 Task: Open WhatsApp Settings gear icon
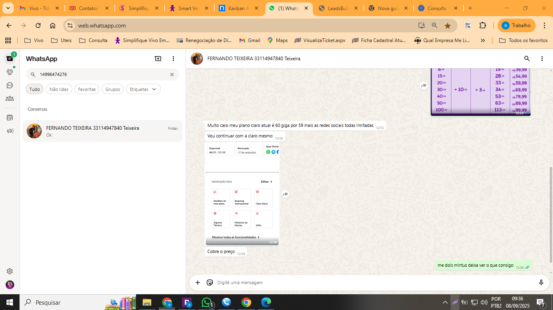pos(10,271)
